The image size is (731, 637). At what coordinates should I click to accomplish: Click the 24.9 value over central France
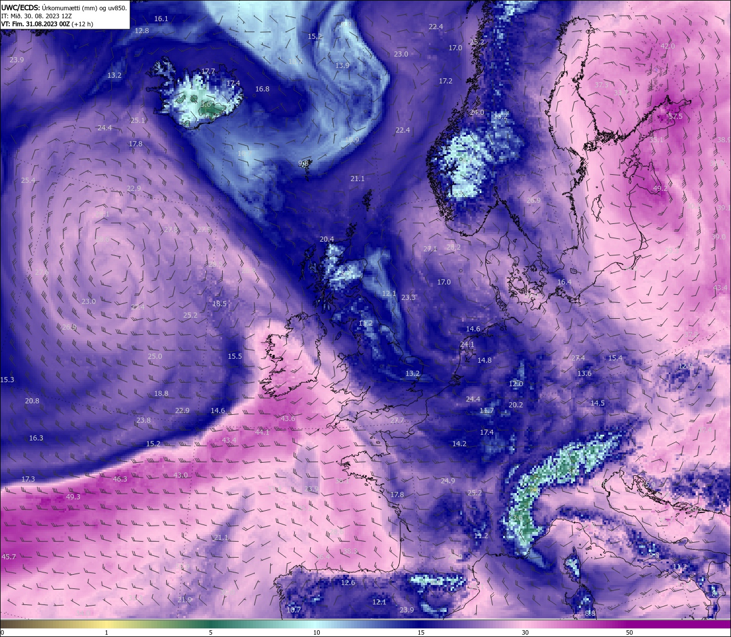tap(448, 481)
